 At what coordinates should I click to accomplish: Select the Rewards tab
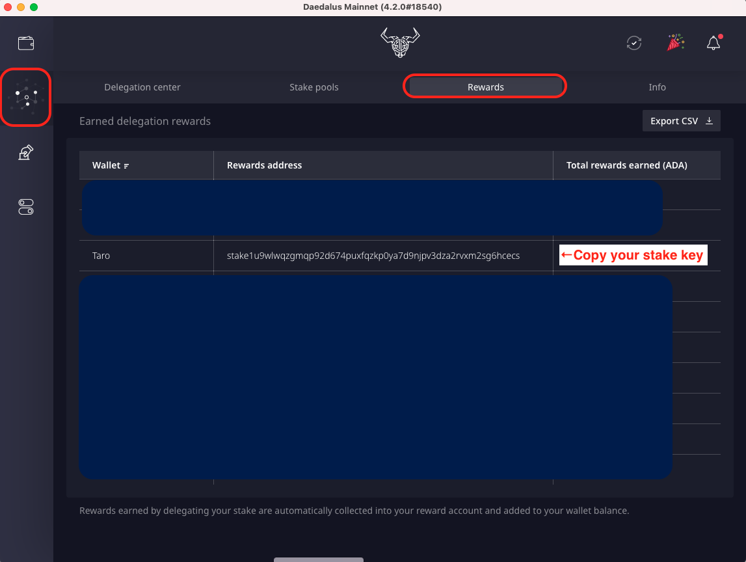click(485, 87)
